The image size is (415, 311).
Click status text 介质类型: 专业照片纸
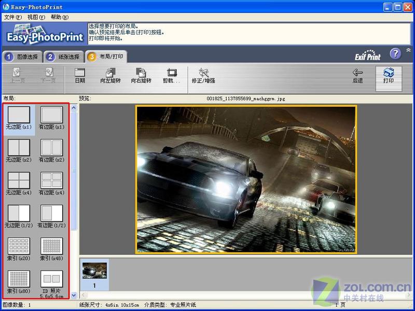coord(170,305)
